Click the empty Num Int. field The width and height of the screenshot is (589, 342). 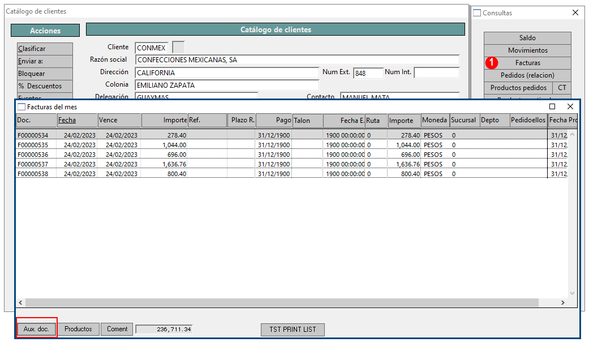click(x=436, y=72)
